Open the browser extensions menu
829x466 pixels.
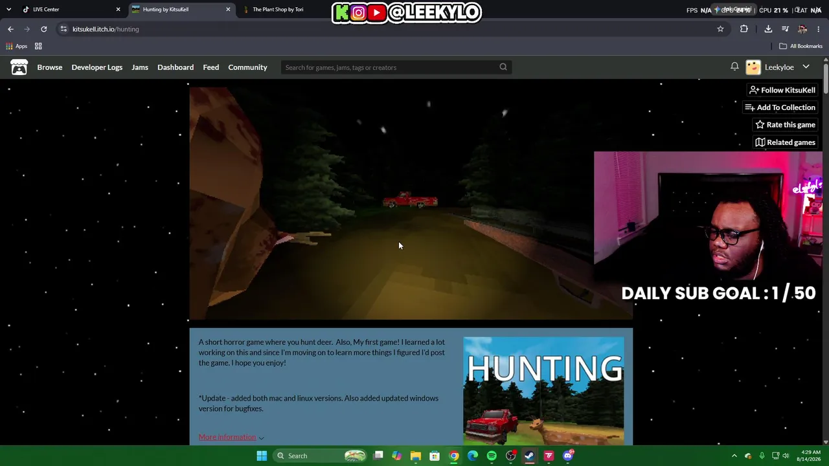(744, 29)
